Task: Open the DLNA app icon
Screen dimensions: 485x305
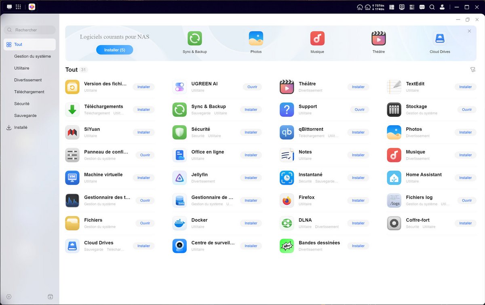Action: pos(287,223)
